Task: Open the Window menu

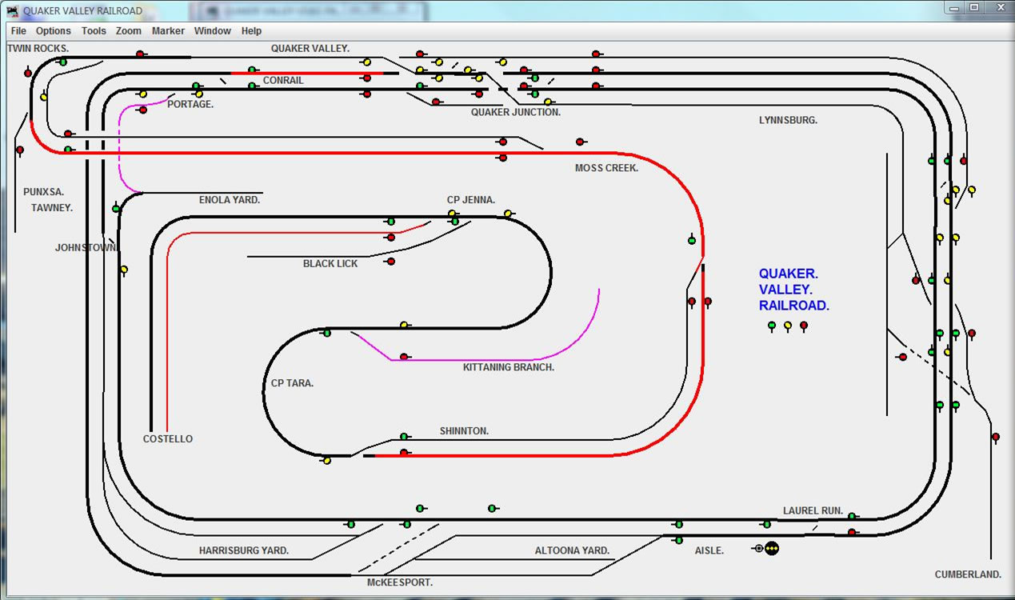Action: tap(213, 31)
